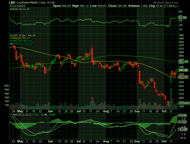The height and width of the screenshot is (144, 190).
Task: Click the volume bars icon in legend
Action: click(11, 44)
